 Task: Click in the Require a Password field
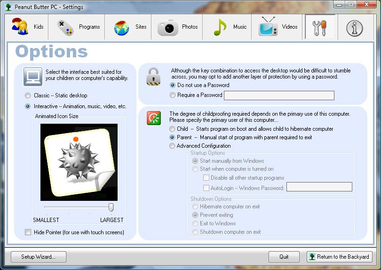click(x=279, y=95)
